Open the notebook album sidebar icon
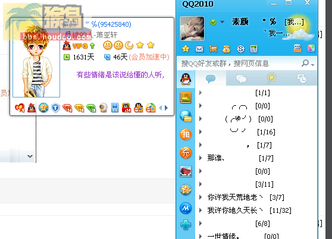This screenshot has width=332, height=239. [186, 98]
